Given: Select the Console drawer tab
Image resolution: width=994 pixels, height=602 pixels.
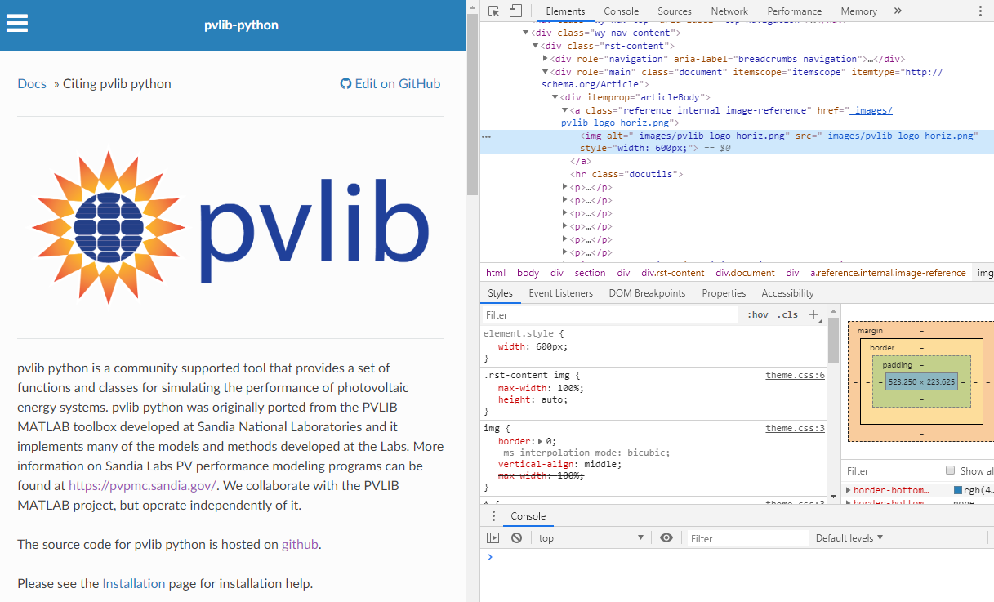Looking at the screenshot, I should (x=528, y=516).
